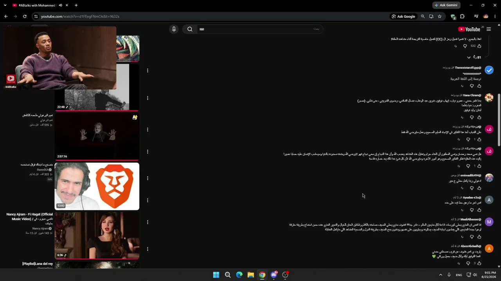Open the [Playlist]Lana del rey title
Screen dimensions: 501x281
tap(37, 264)
